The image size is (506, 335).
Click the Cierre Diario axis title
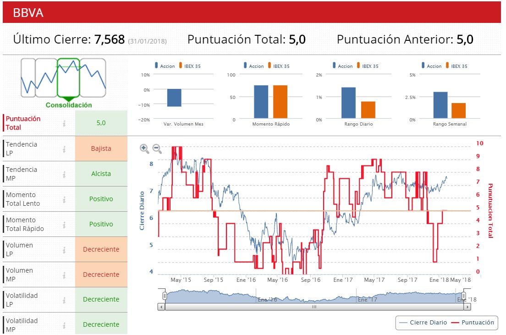[142, 211]
